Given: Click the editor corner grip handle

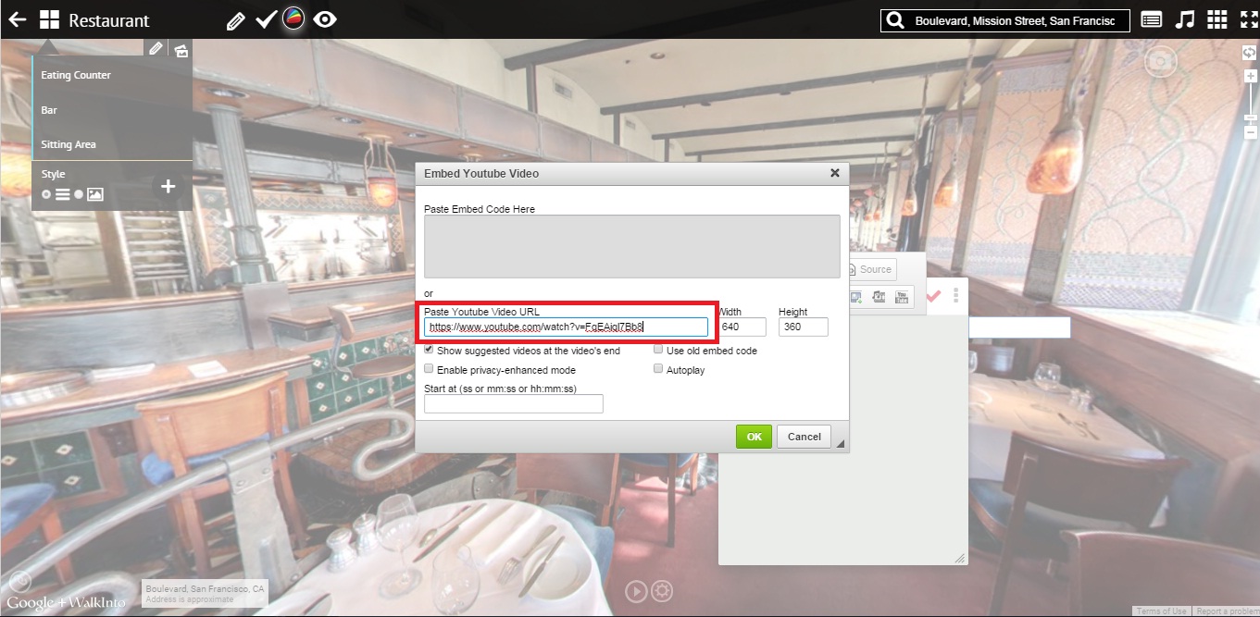Looking at the screenshot, I should (x=960, y=558).
